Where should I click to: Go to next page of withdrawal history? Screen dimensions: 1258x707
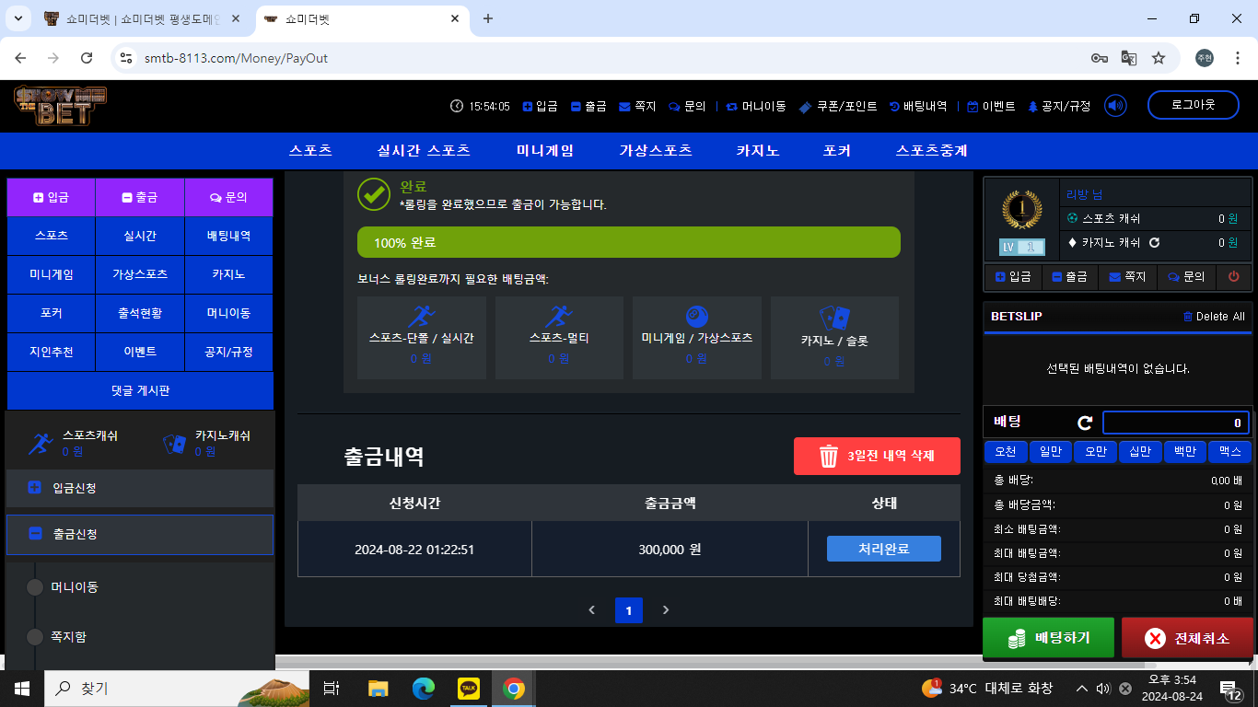(x=666, y=610)
